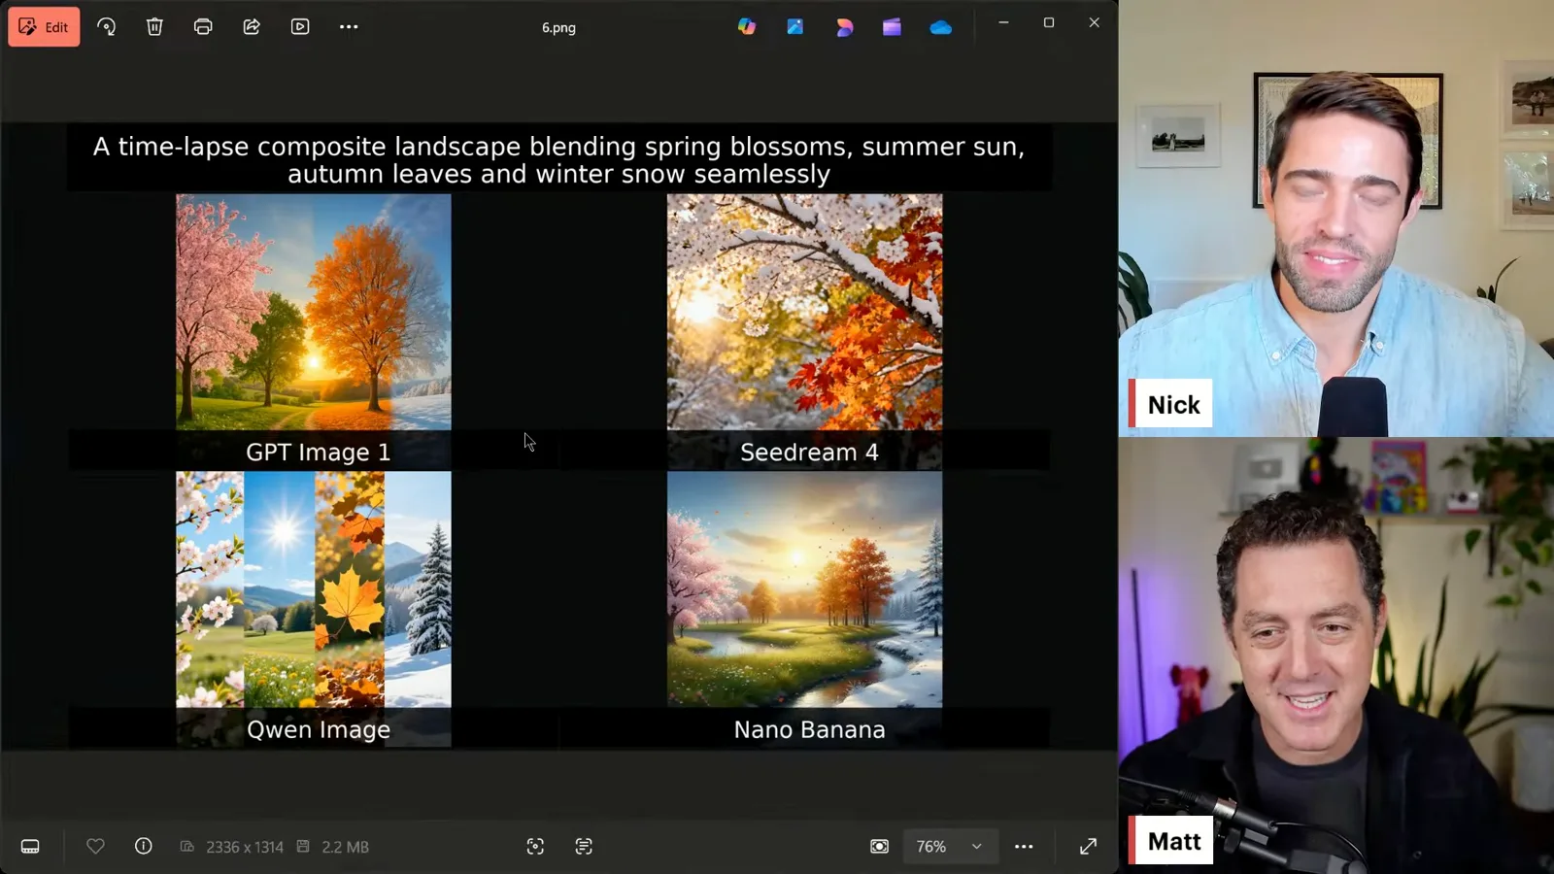
Task: Click the 'Seedream 4' caption
Action: 809,453
